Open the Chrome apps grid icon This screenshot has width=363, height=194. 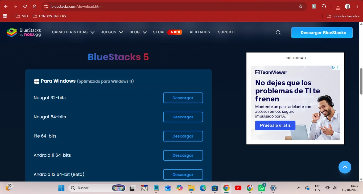click(5, 16)
